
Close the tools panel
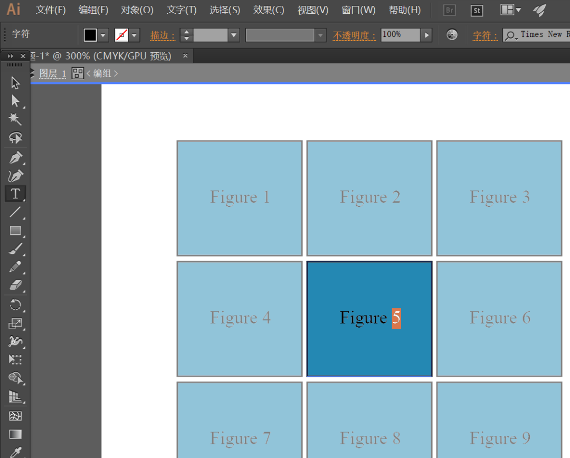23,56
